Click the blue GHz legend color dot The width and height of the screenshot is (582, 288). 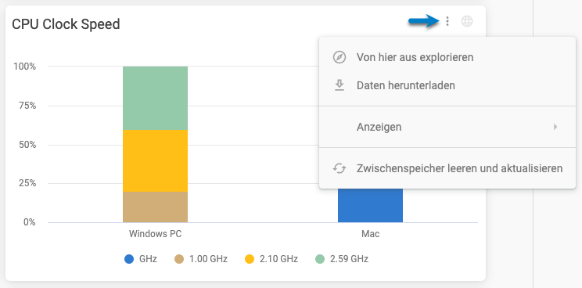point(129,259)
